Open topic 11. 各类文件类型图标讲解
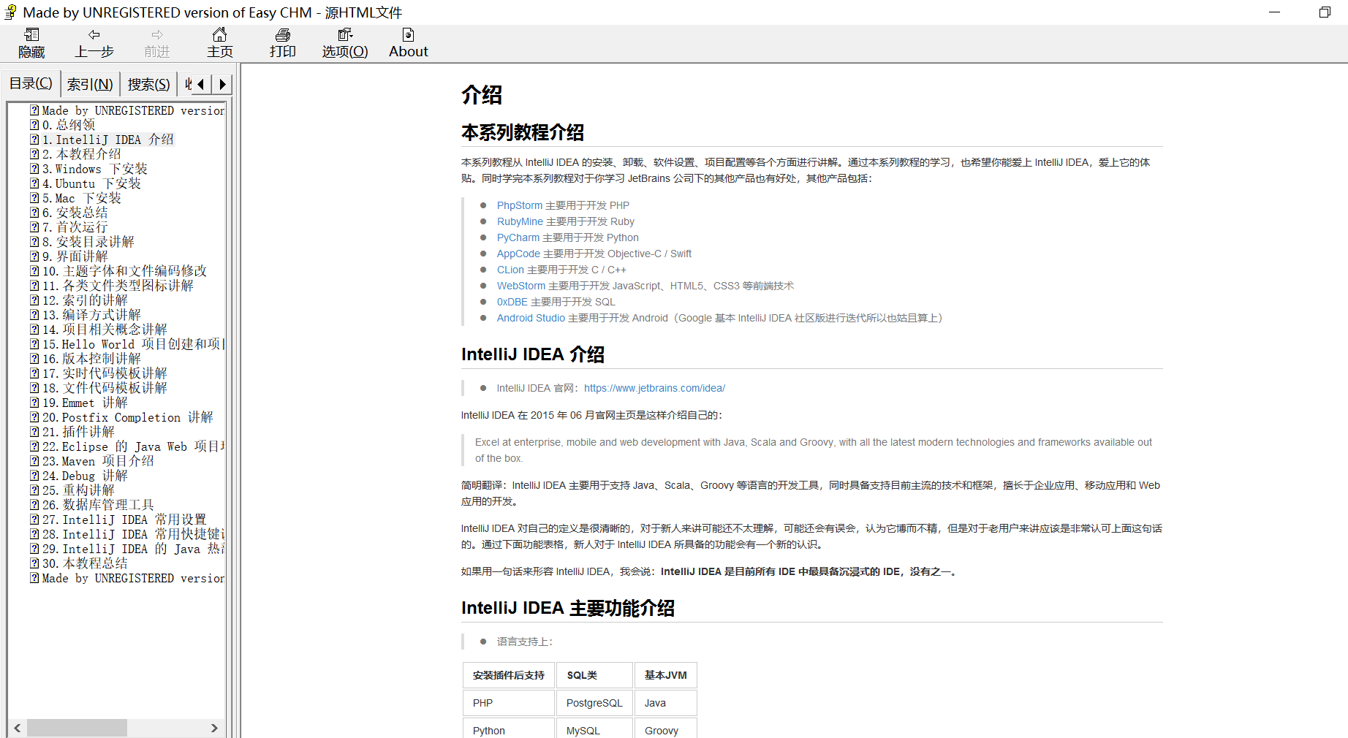This screenshot has height=738, width=1348. [x=118, y=286]
